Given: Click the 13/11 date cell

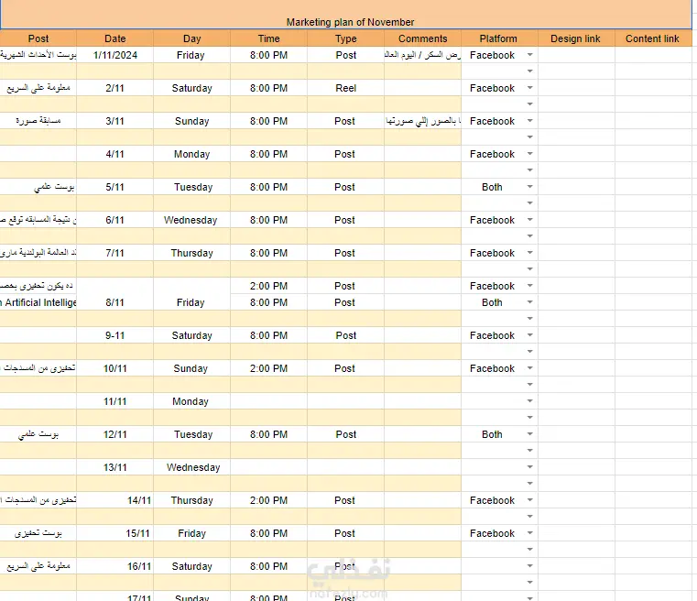Looking at the screenshot, I should 115,467.
